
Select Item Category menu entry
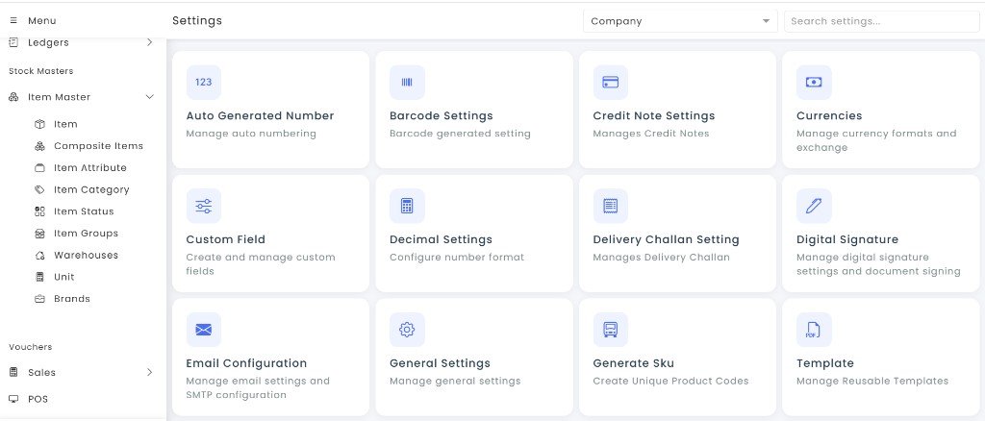[91, 189]
